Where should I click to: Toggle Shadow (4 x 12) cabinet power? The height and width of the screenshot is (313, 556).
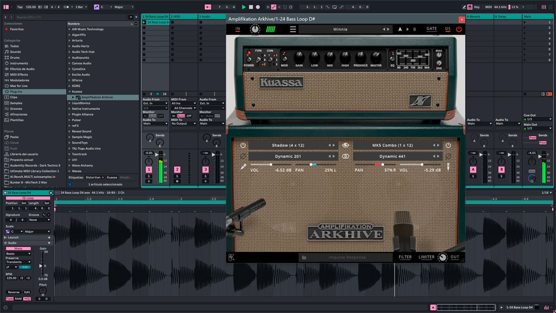coord(243,145)
